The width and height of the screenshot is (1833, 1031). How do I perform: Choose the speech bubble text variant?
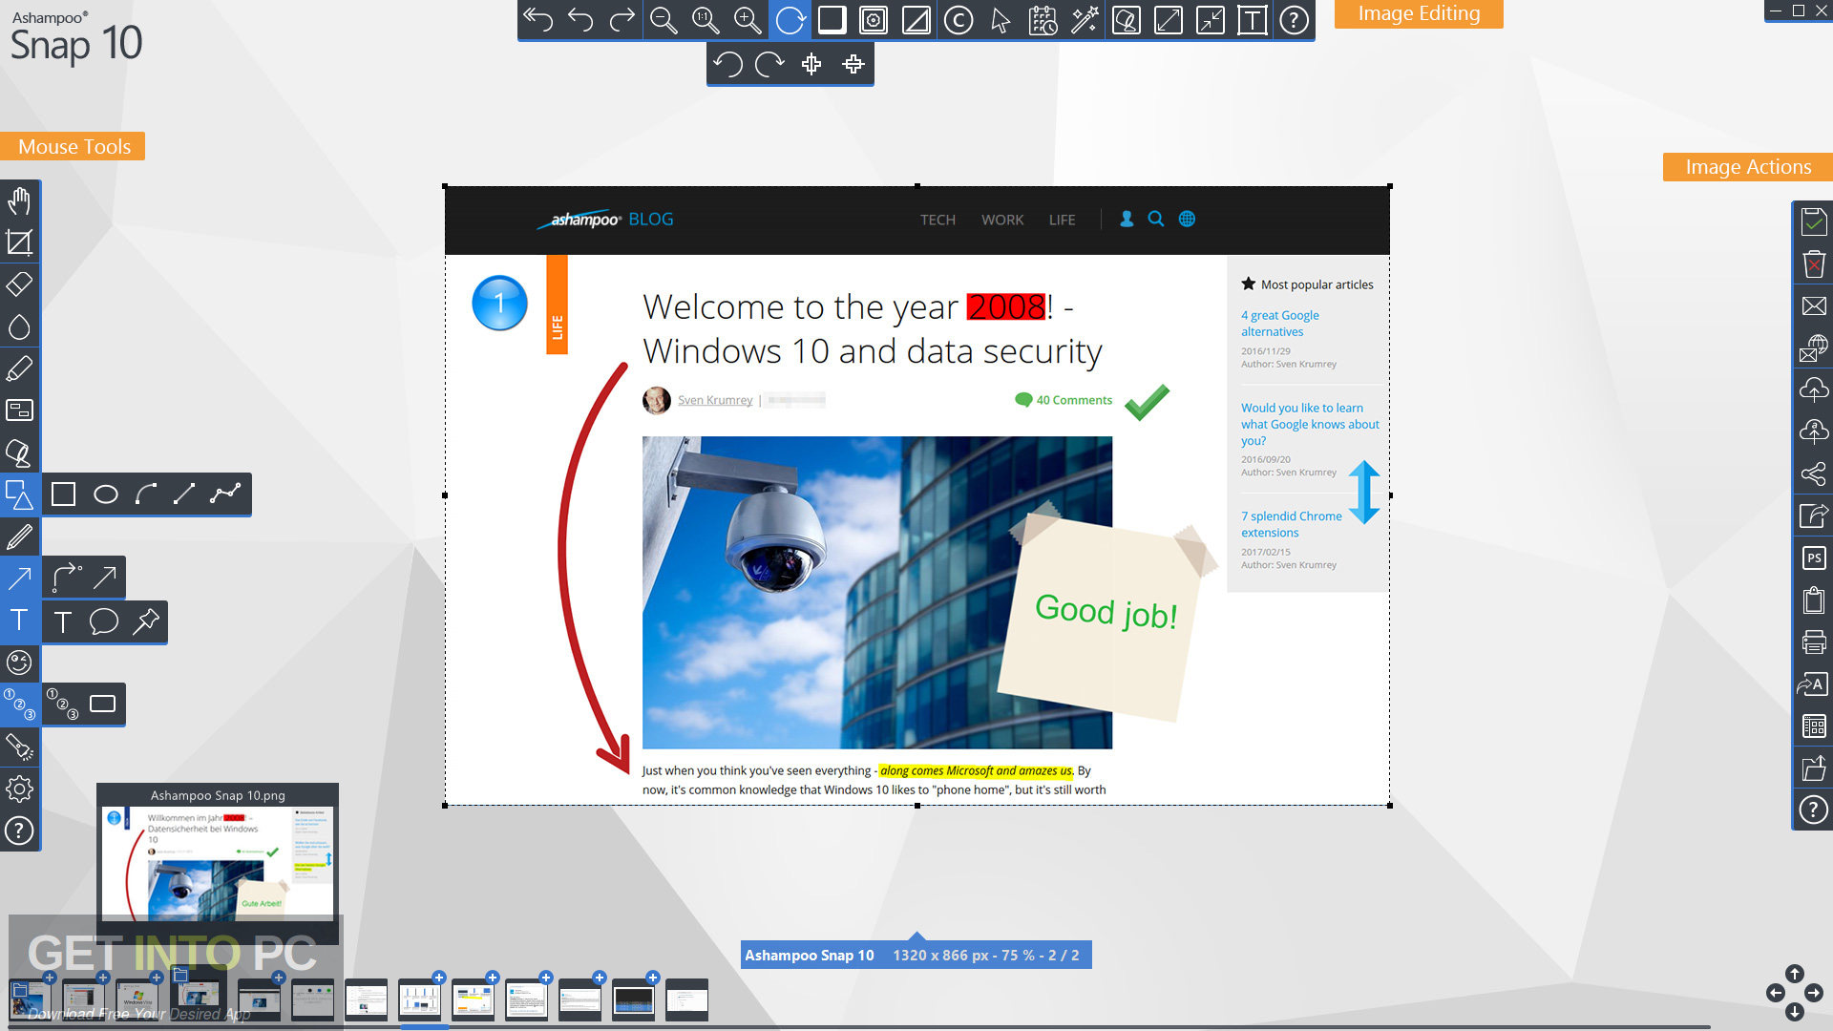point(104,621)
